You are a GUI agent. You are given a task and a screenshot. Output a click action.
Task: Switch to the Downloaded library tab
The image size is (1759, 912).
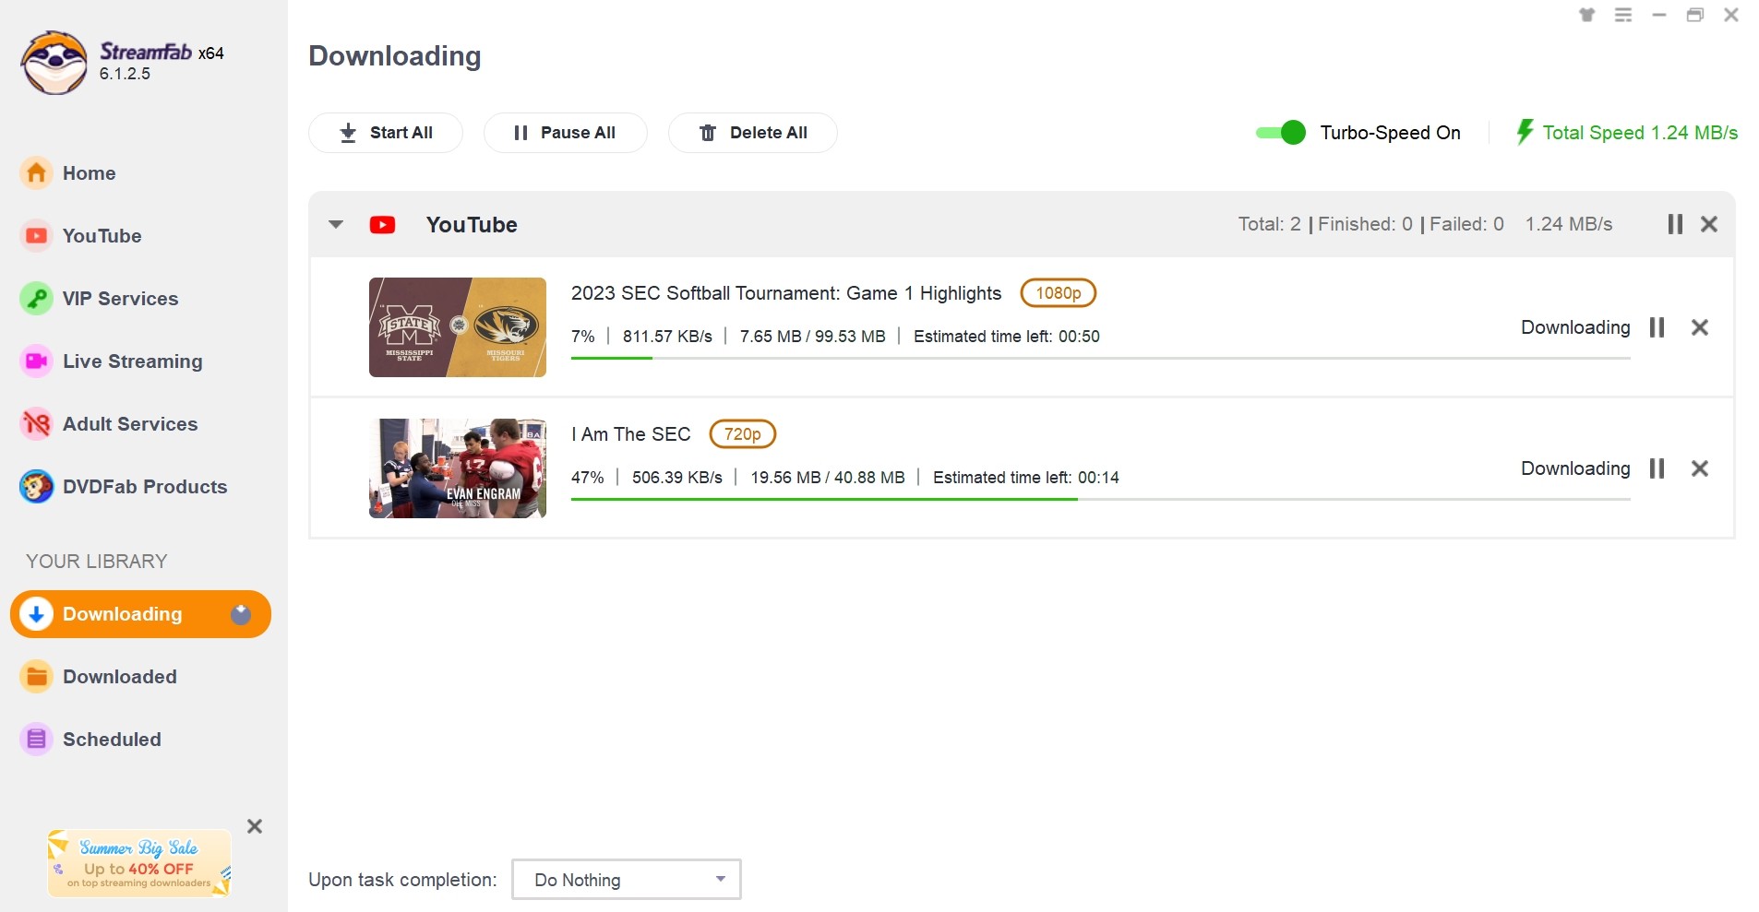(x=119, y=677)
